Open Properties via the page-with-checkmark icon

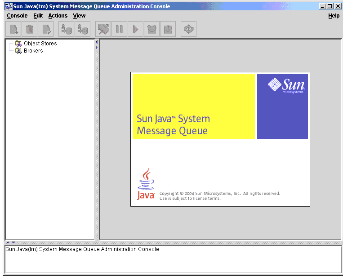[46, 29]
